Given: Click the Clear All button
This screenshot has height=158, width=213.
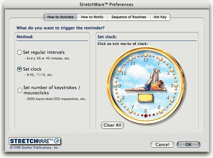Looking at the screenshot, I should coord(112,125).
